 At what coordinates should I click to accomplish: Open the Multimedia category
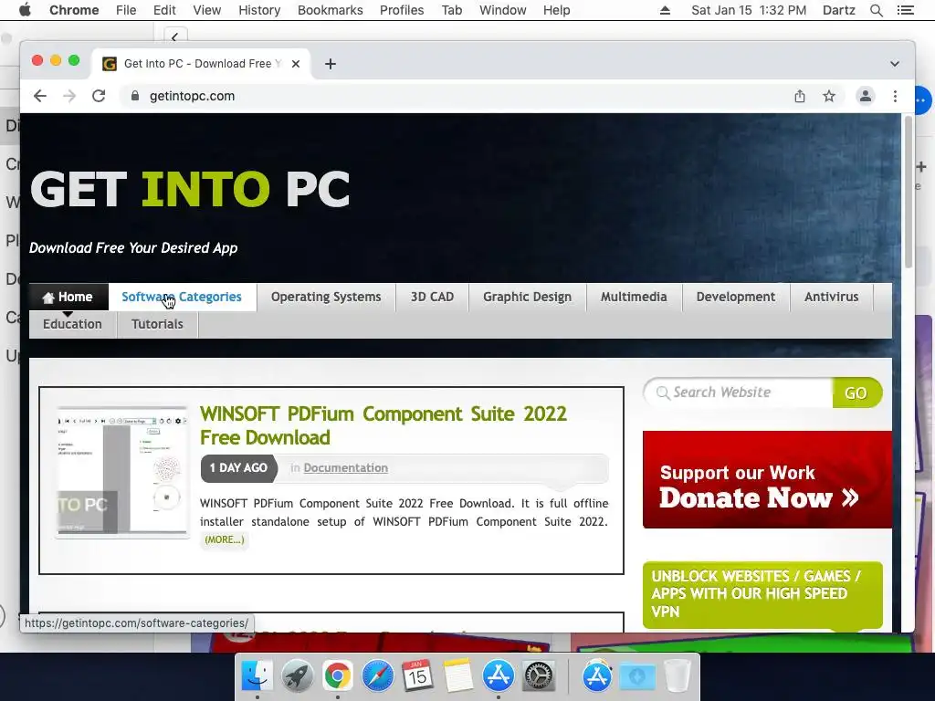634,297
